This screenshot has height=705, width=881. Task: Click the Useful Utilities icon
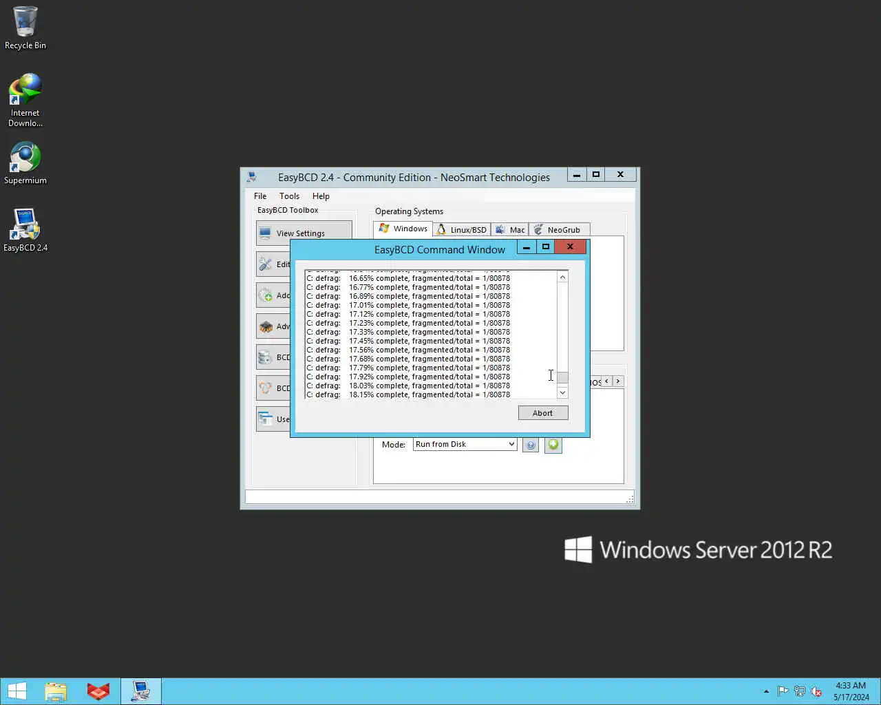(x=265, y=419)
